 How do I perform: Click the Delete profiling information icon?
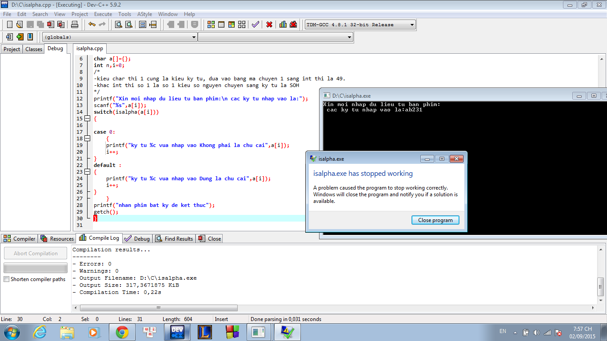293,24
